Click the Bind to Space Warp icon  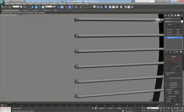coord(9,7)
